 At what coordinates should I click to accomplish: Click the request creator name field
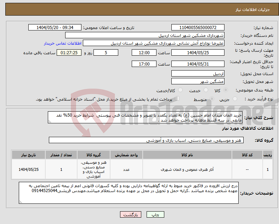click(x=154, y=43)
